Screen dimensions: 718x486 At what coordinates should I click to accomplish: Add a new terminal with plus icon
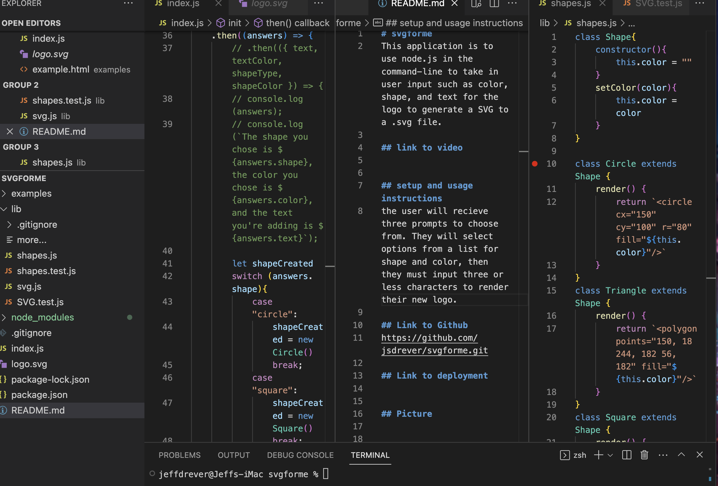point(599,455)
